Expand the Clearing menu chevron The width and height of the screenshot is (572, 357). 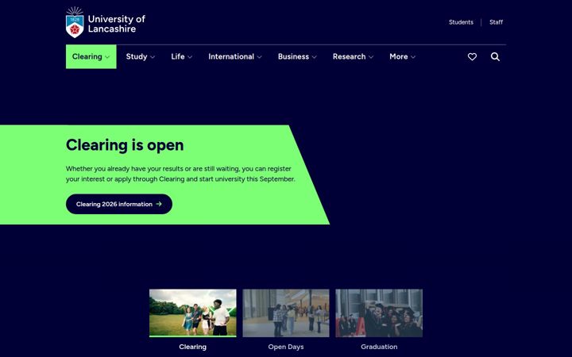[x=107, y=57]
